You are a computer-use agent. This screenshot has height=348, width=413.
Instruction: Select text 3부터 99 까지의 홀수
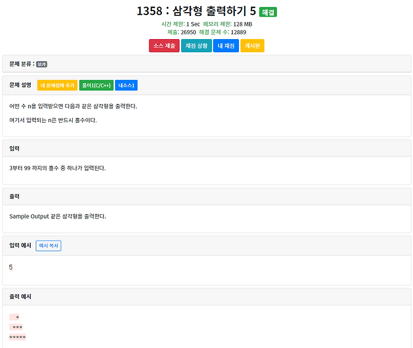point(34,168)
